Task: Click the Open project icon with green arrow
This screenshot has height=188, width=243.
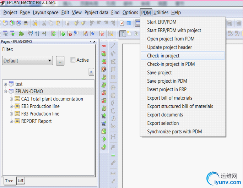Action: (x=12, y=23)
